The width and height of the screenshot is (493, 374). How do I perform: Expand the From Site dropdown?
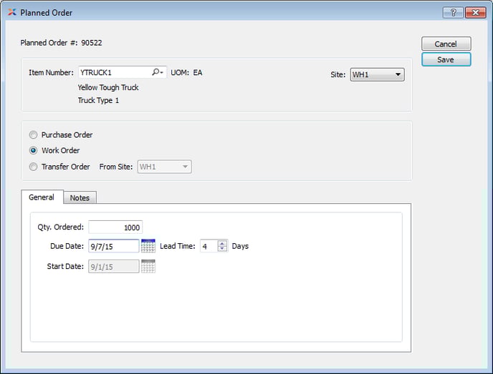[164, 167]
